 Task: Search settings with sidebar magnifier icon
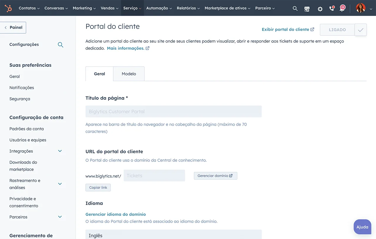click(x=61, y=45)
